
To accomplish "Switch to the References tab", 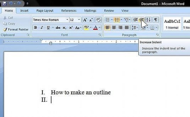I will pos(69,11).
